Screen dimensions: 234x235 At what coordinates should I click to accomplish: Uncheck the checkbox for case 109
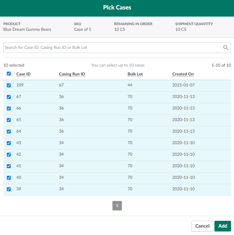pyautogui.click(x=9, y=85)
